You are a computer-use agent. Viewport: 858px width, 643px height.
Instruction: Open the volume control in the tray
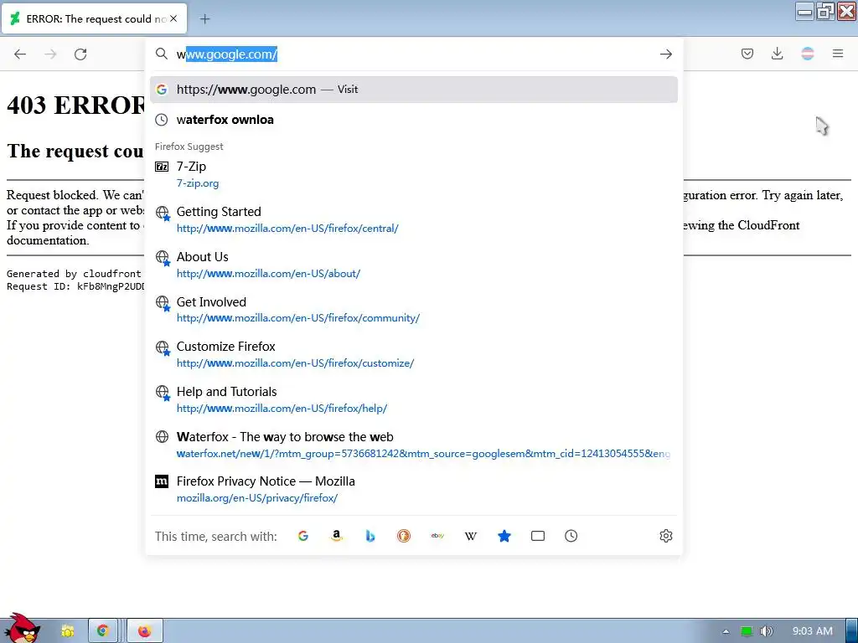pyautogui.click(x=767, y=631)
